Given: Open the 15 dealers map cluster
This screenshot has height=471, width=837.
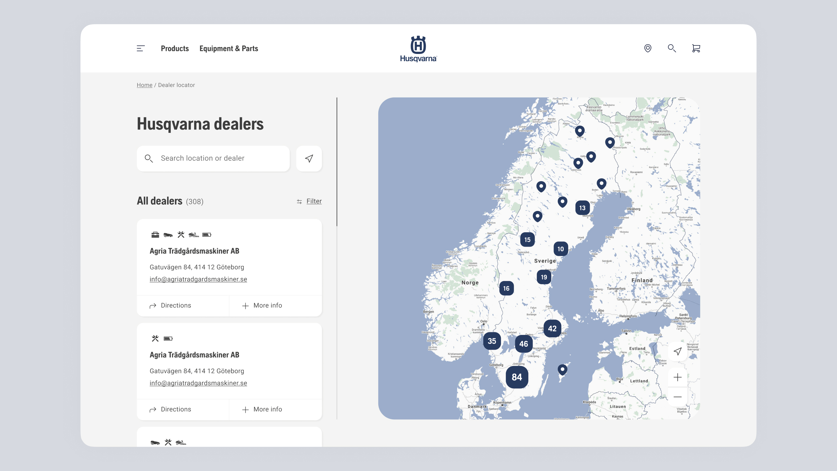Looking at the screenshot, I should tap(527, 240).
